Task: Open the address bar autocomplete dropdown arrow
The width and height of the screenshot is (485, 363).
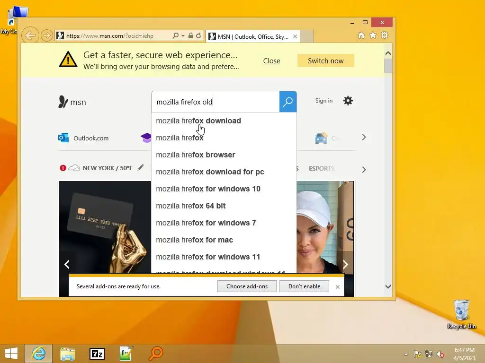Action: point(183,36)
